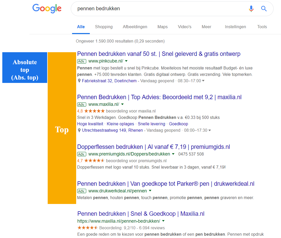This screenshot has width=281, height=238.
Task: Click the Adv. badge of pinkcube ad
Action: [82, 61]
